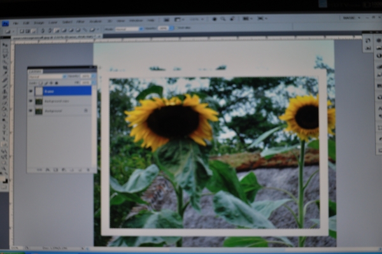Click the Add layer style fx icon

coord(48,169)
